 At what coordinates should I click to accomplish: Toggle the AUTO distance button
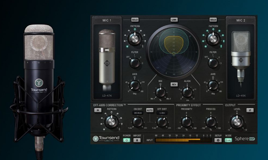click(150, 110)
